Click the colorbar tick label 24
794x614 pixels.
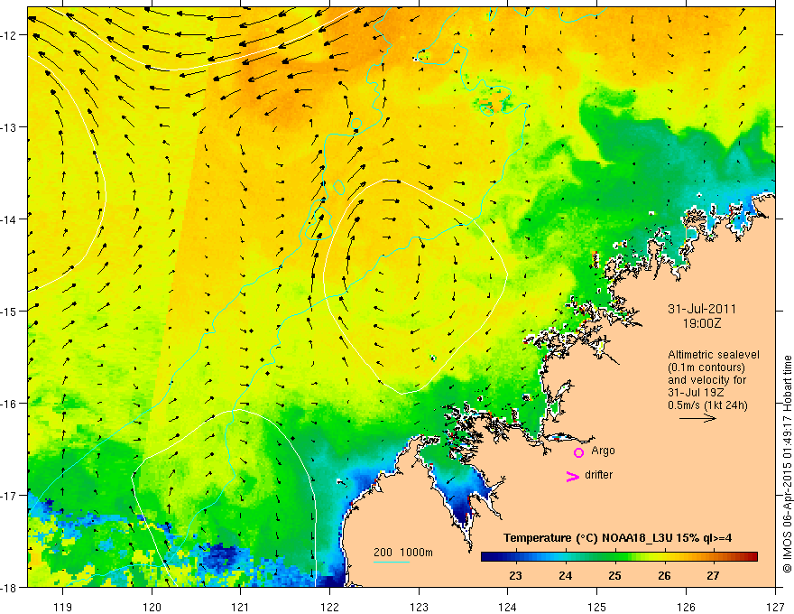(565, 575)
